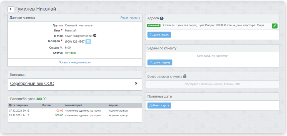Click the envelope icon next to e-mail address
The width and height of the screenshot is (287, 136).
tap(95, 36)
